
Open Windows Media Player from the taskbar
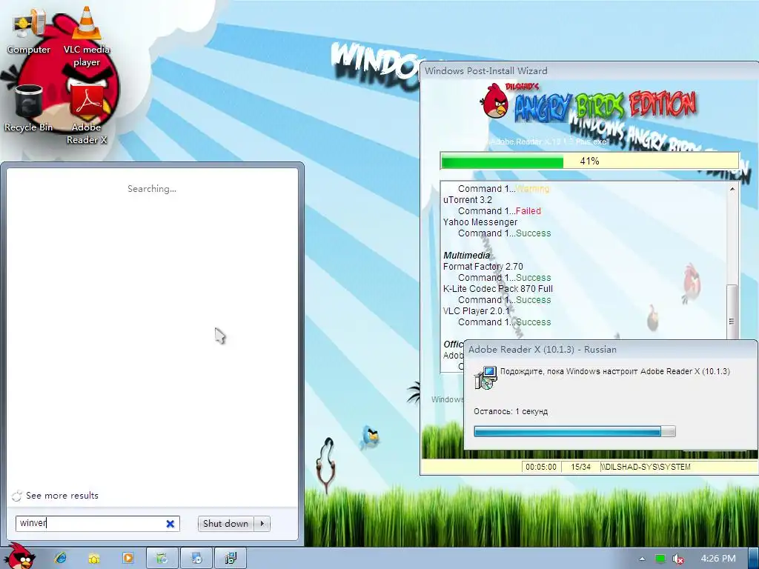(x=128, y=558)
